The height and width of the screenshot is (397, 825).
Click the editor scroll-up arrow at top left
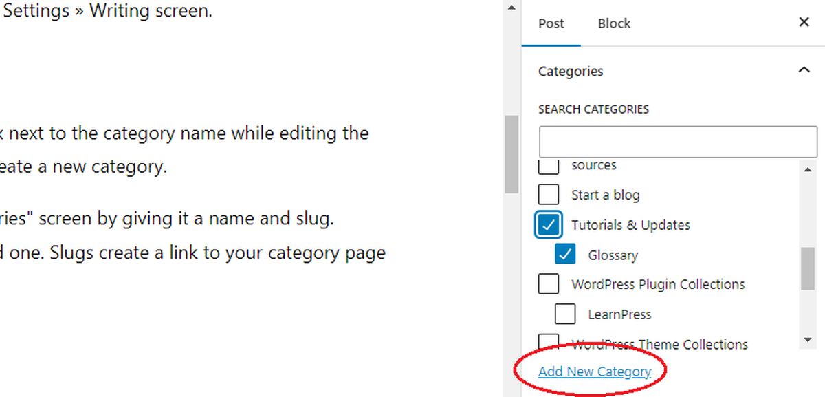click(x=511, y=7)
